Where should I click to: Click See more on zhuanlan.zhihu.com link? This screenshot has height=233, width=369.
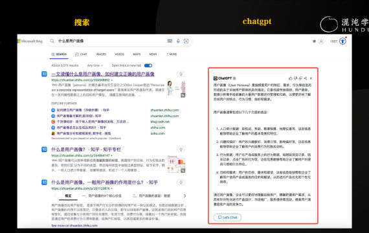(74, 225)
